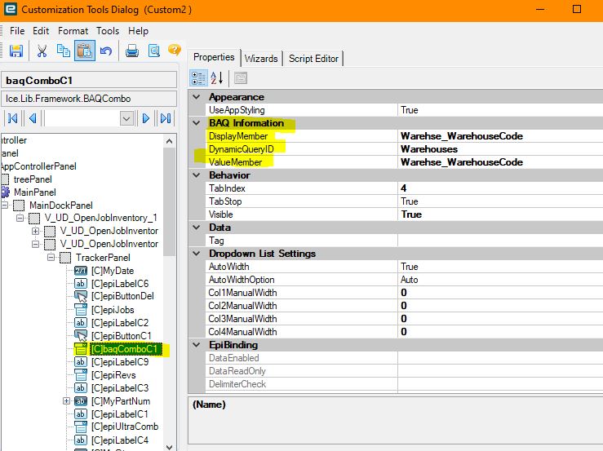Click the TabIndex value 4
Screen dimensions: 603x451
click(x=403, y=188)
